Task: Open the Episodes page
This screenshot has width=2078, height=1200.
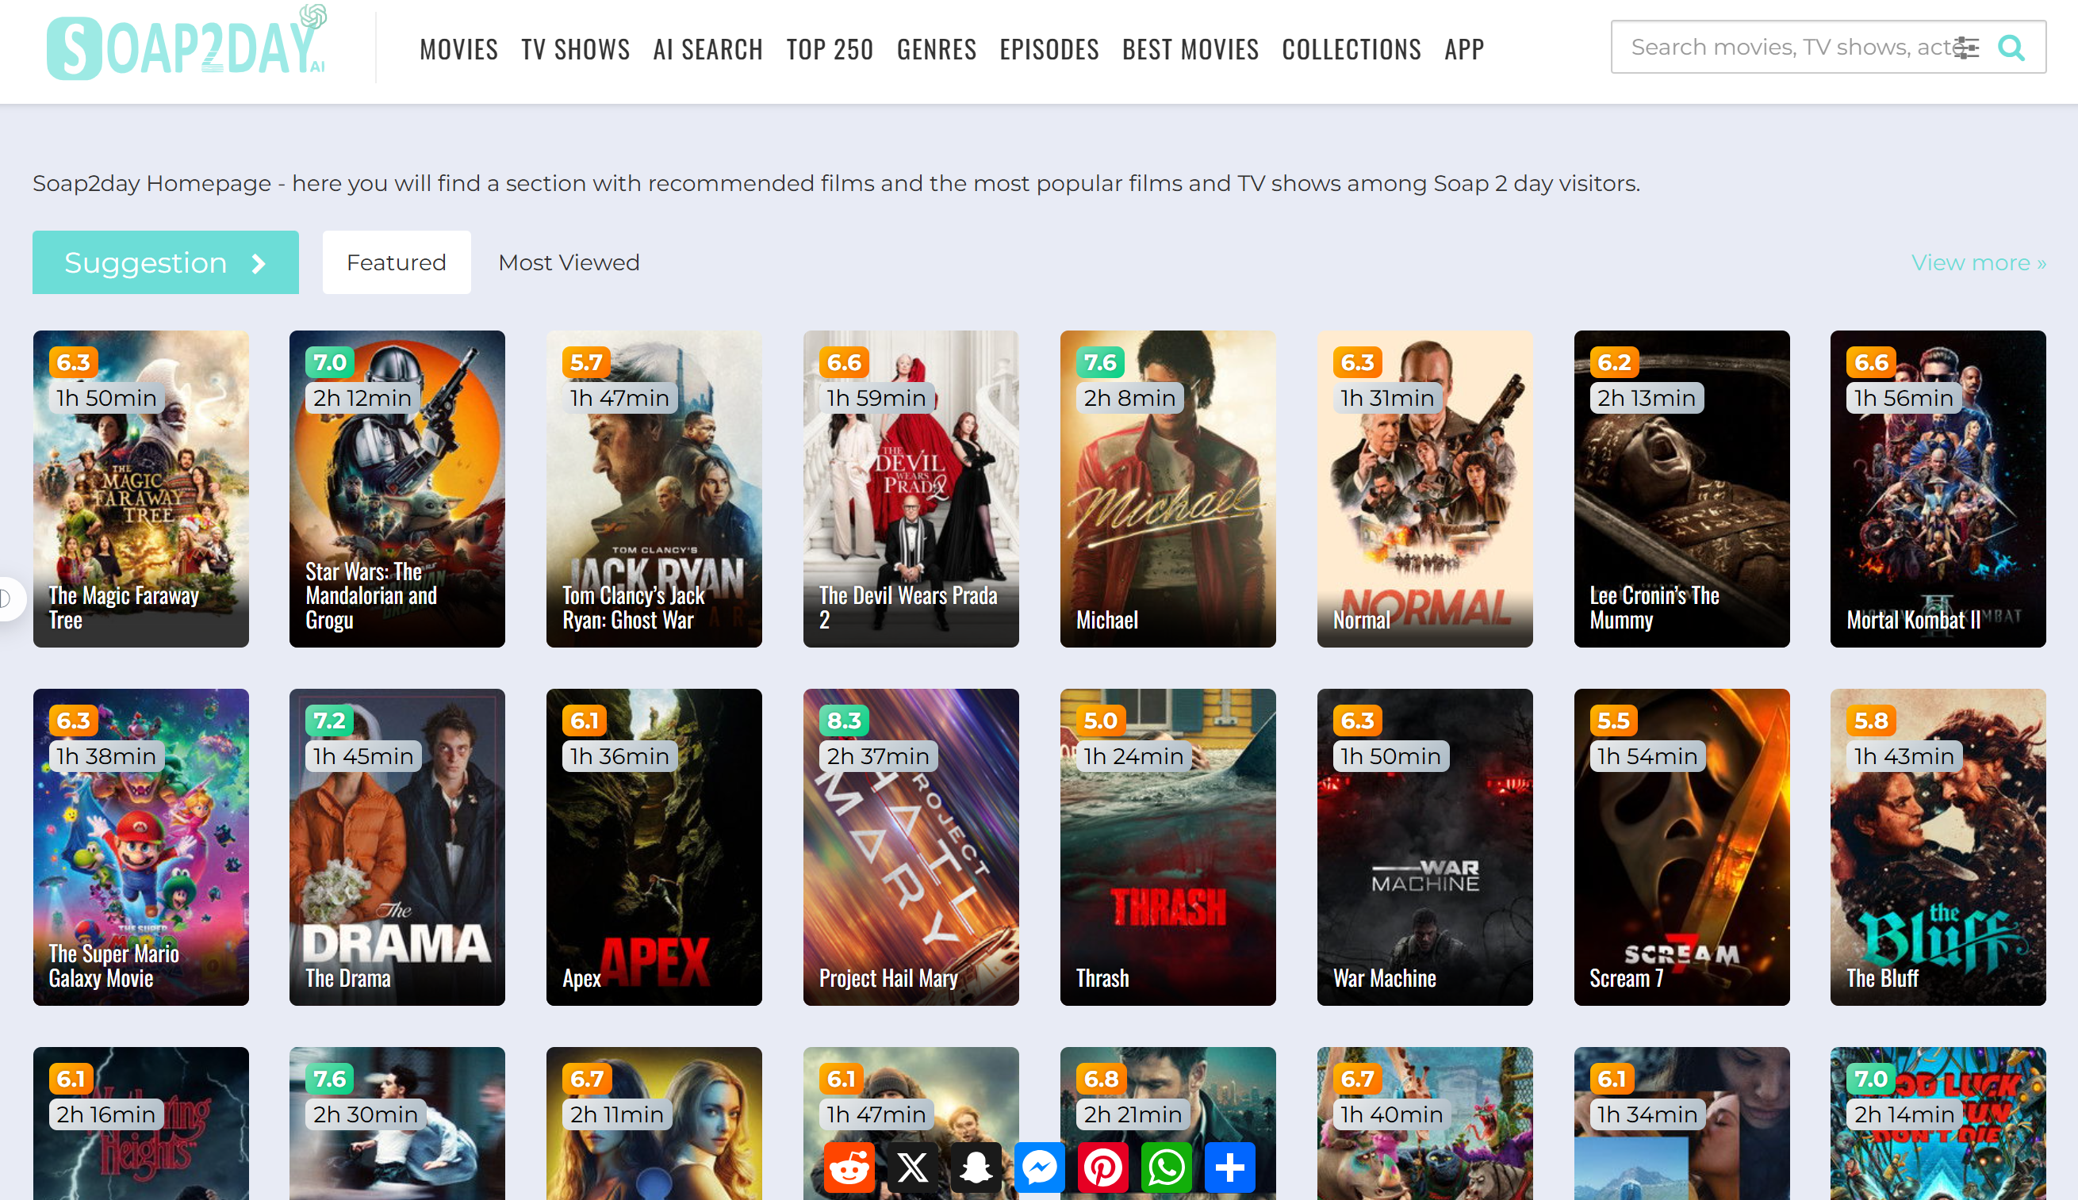Action: coord(1050,49)
